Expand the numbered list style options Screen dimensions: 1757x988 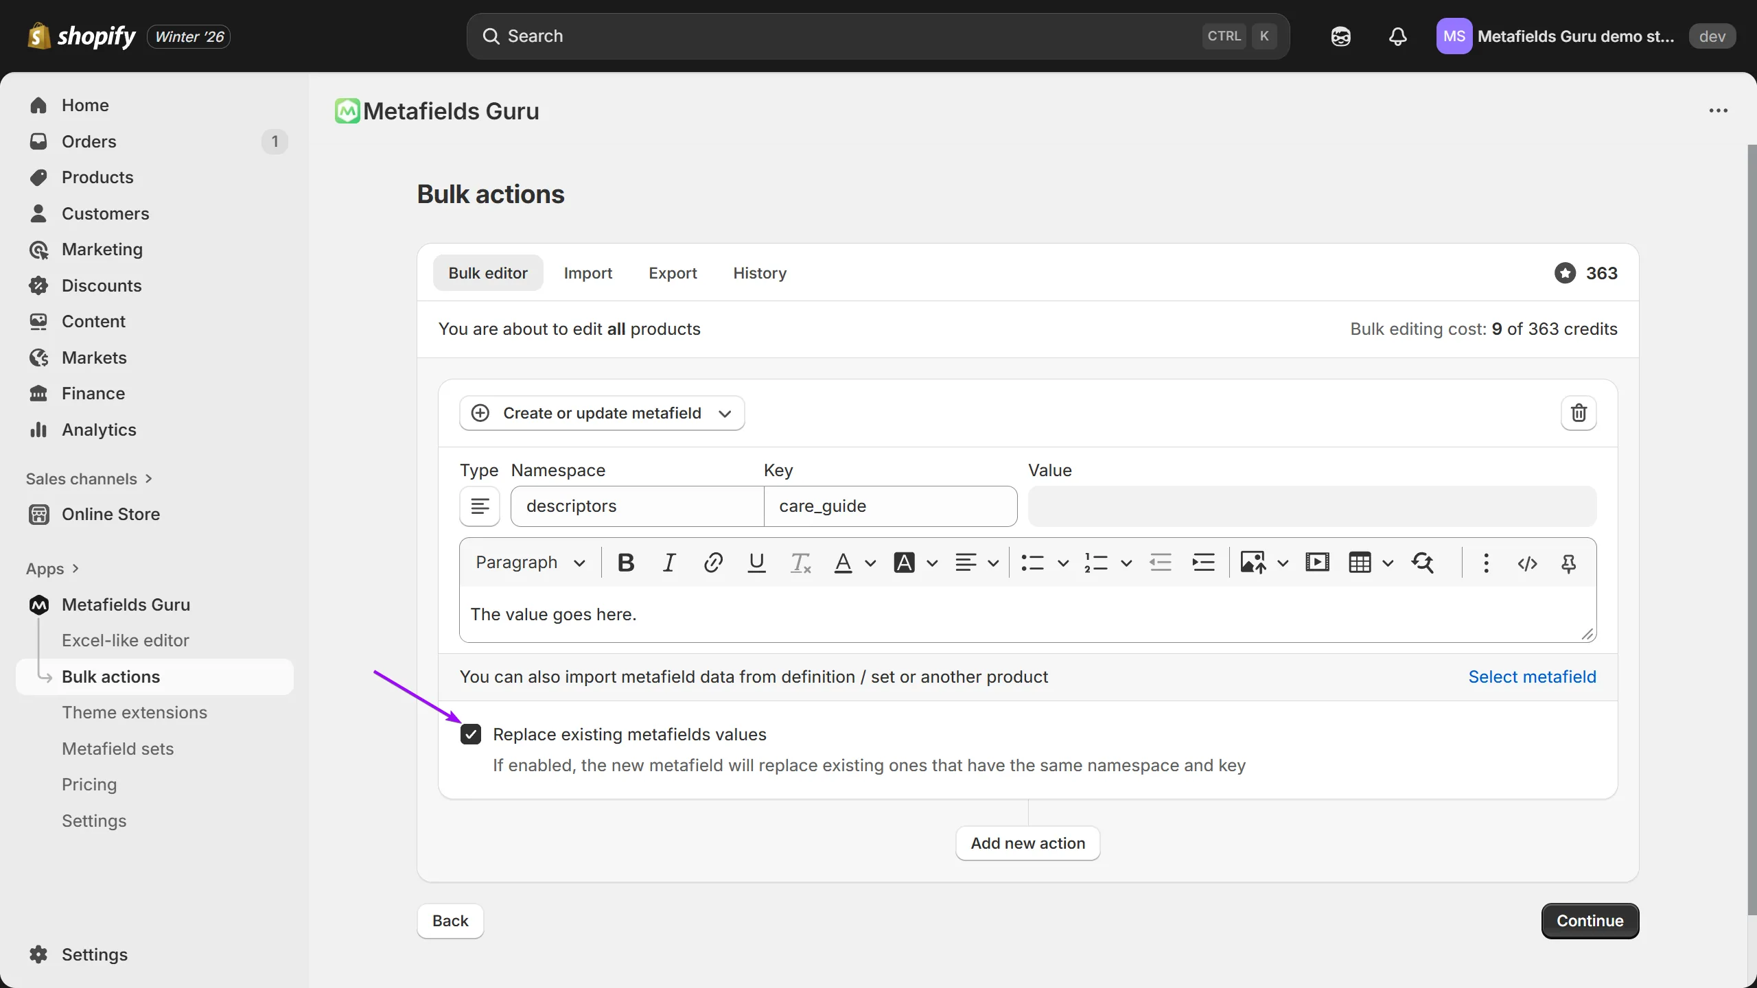[x=1126, y=563]
